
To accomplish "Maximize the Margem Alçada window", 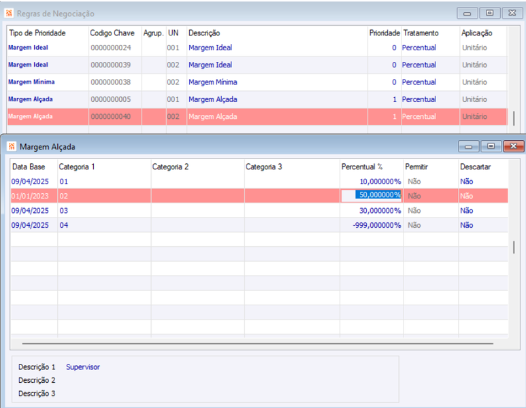I will (491, 146).
